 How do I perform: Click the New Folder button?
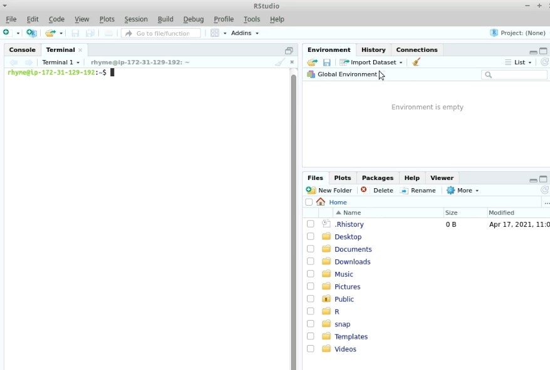click(329, 191)
